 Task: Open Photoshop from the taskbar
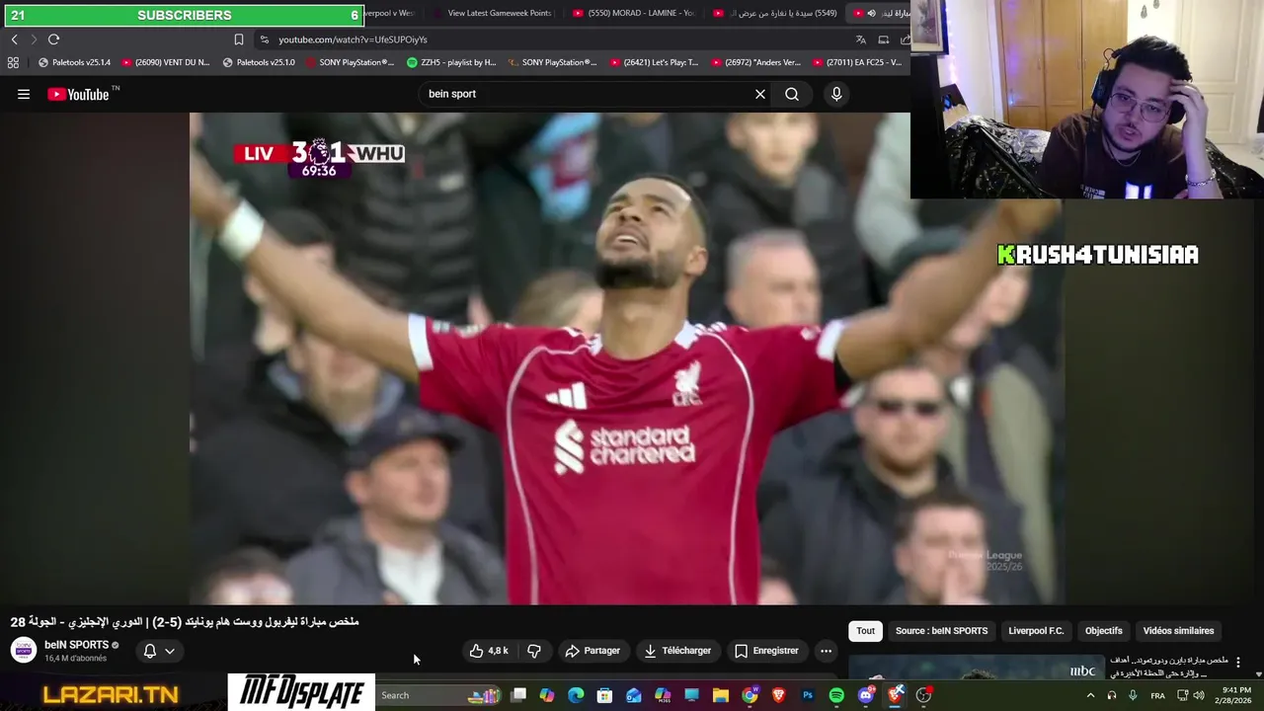tap(808, 695)
